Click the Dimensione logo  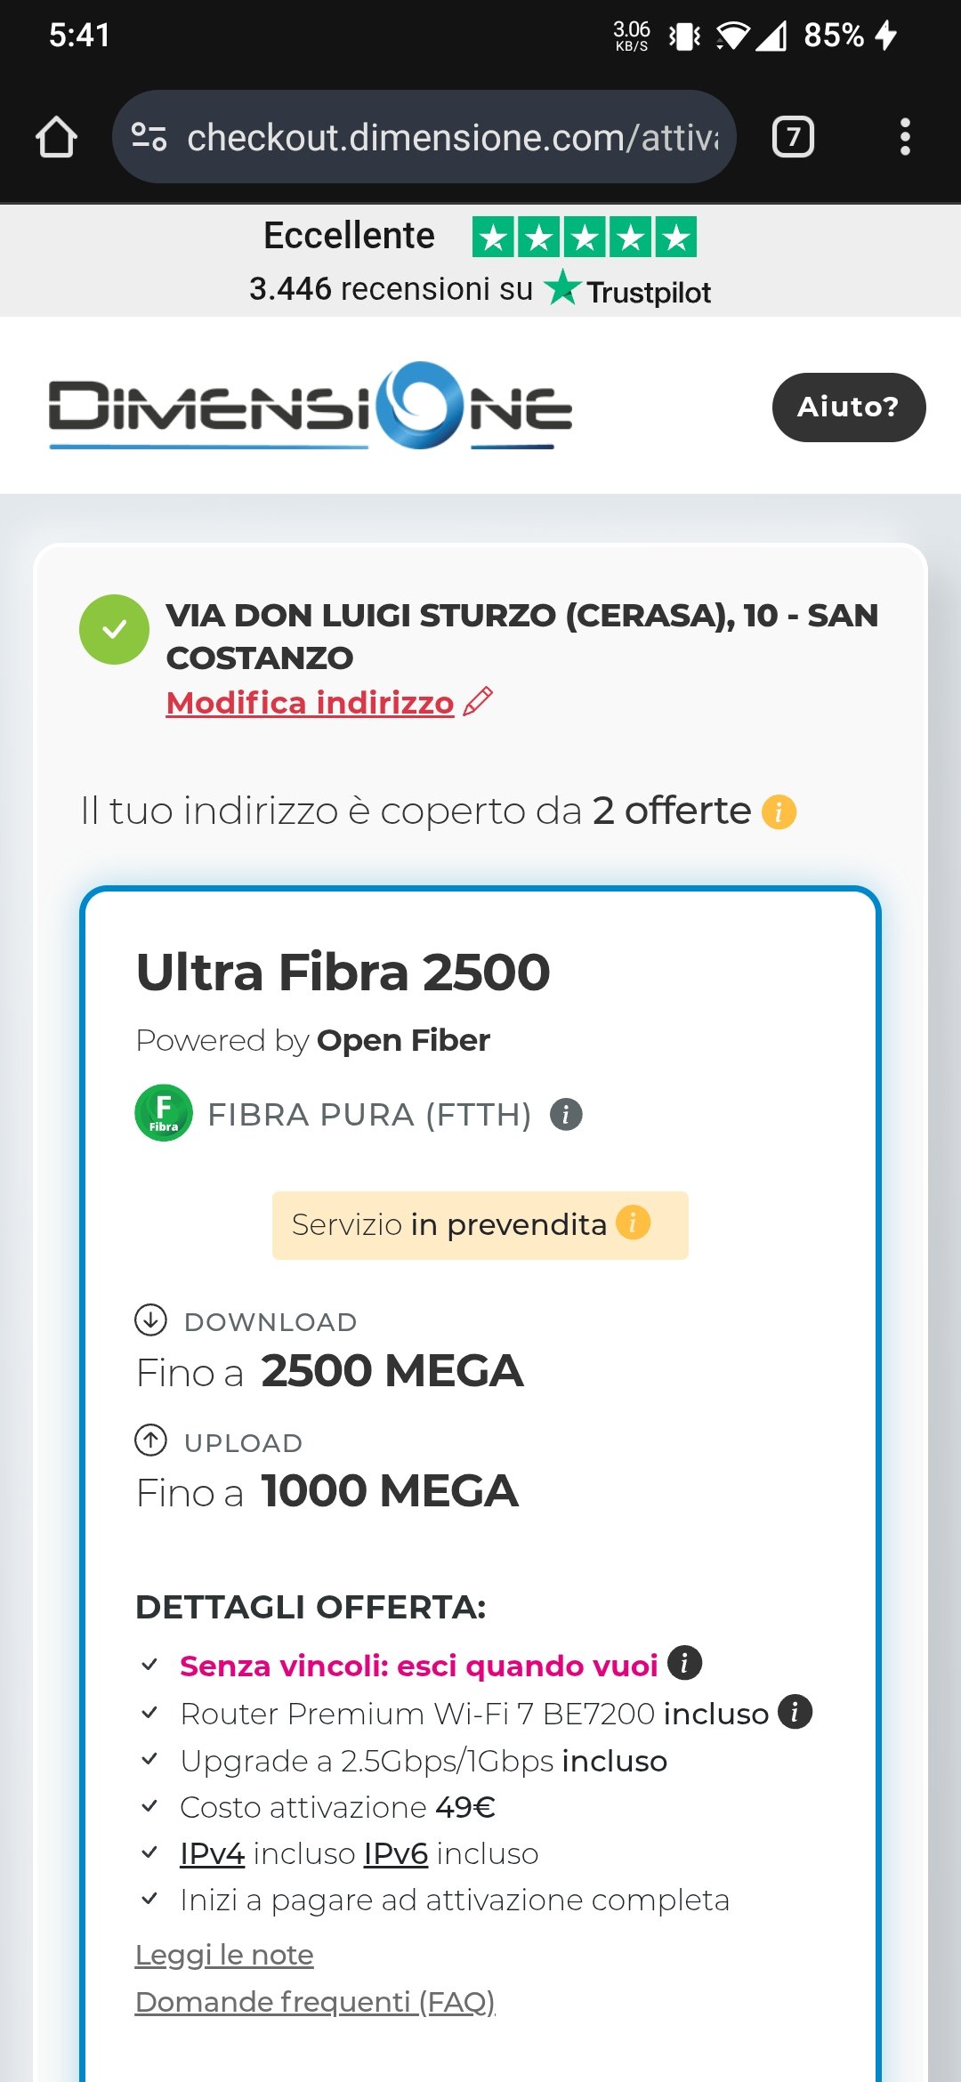click(310, 406)
